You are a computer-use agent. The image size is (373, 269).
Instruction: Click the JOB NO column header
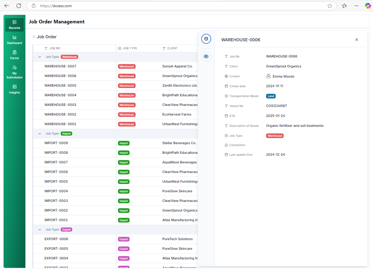tap(55, 48)
